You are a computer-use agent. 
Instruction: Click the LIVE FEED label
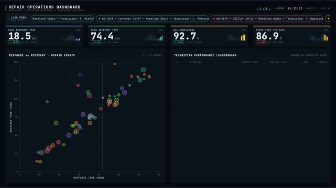tap(18, 18)
